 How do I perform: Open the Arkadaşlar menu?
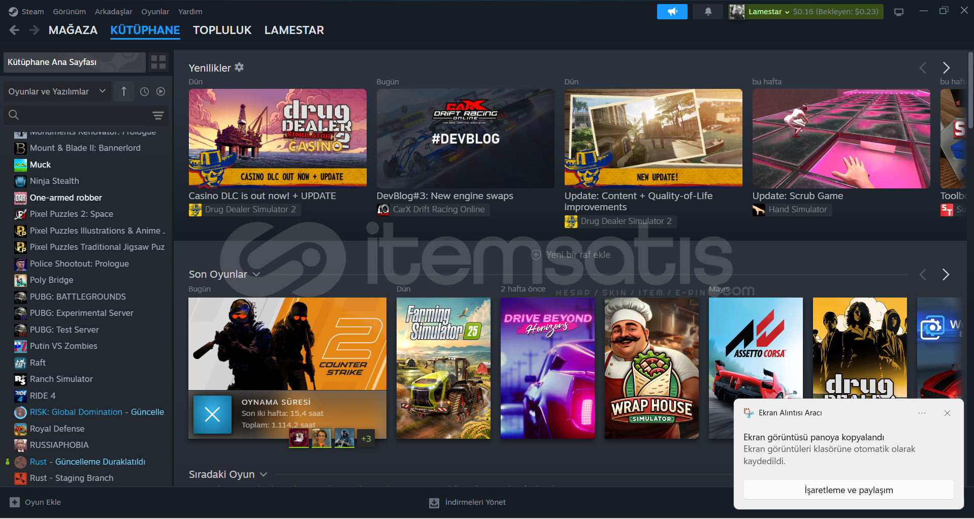pyautogui.click(x=114, y=12)
